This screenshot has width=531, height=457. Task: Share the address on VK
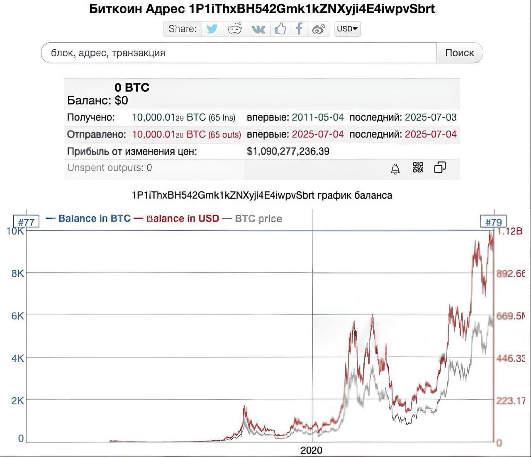click(258, 29)
